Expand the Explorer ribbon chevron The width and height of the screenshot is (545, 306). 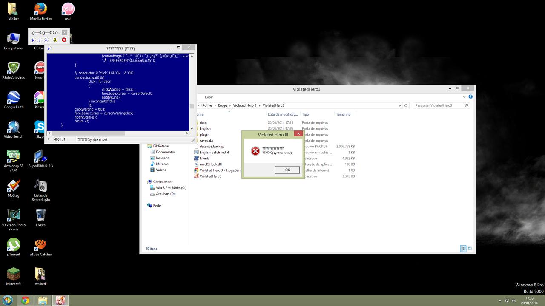(x=465, y=97)
